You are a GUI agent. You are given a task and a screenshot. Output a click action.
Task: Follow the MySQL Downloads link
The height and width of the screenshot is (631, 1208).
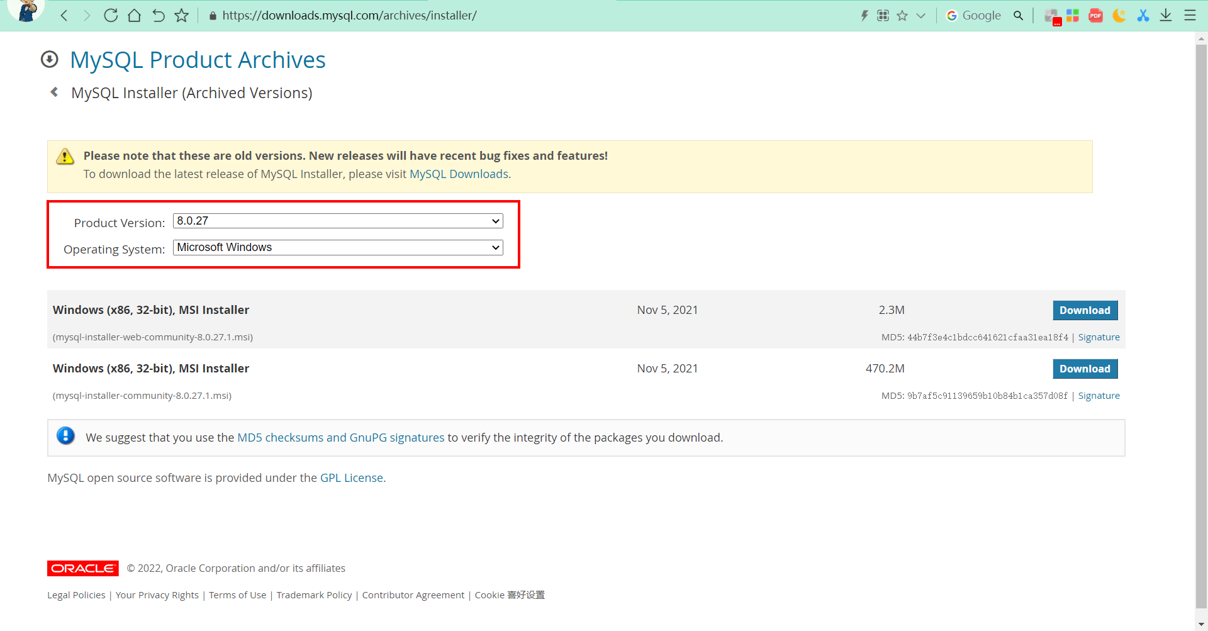(x=459, y=174)
